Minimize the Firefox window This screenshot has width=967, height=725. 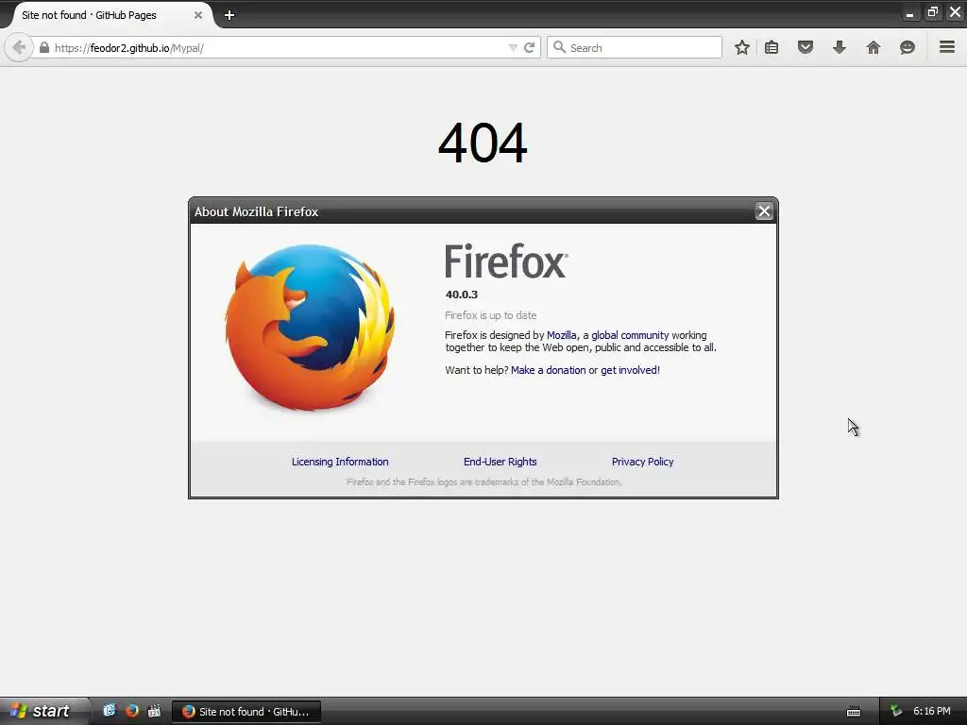[x=909, y=13]
